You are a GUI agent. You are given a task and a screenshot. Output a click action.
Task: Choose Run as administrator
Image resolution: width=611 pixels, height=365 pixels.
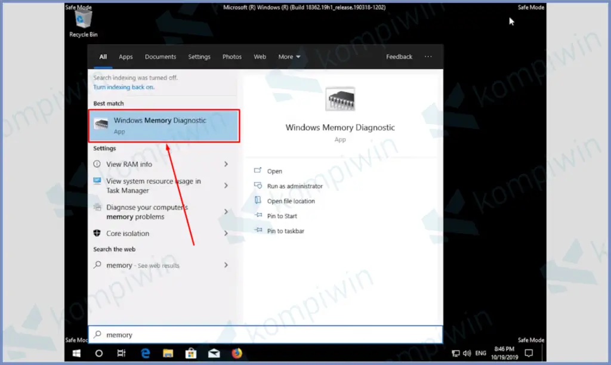click(295, 186)
